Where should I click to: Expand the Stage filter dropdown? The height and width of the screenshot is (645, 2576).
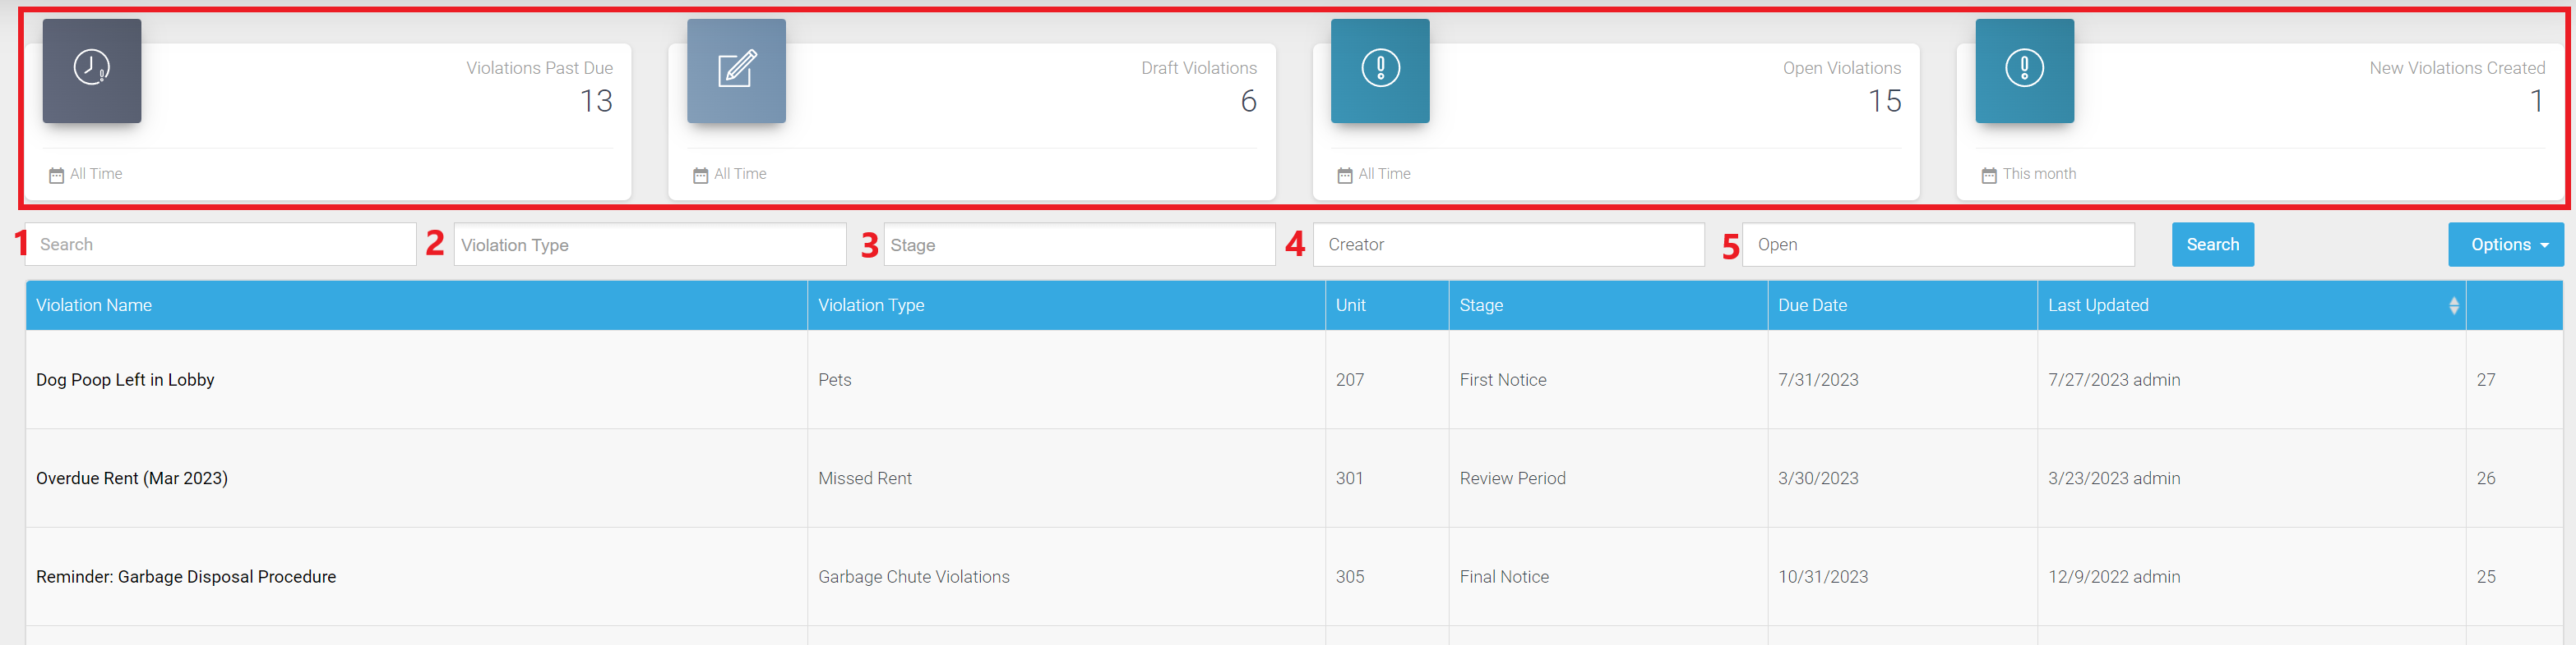1078,245
